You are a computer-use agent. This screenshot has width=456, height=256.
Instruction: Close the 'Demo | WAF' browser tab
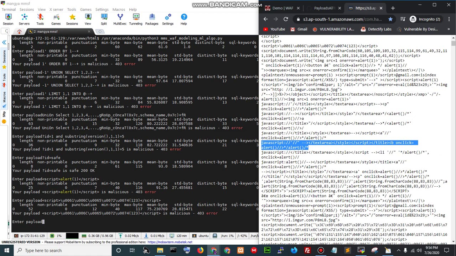coord(298,8)
